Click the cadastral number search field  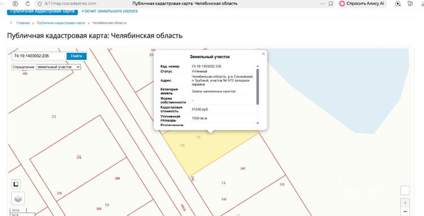point(39,56)
